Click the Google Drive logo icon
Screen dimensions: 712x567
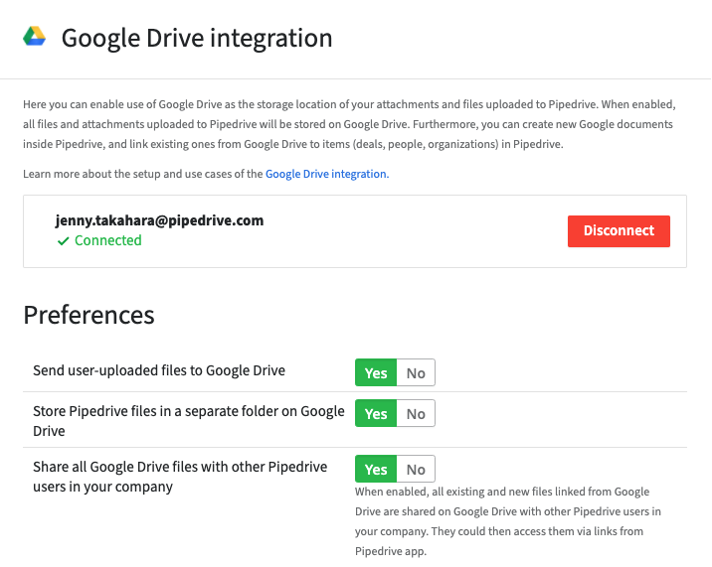tap(35, 37)
